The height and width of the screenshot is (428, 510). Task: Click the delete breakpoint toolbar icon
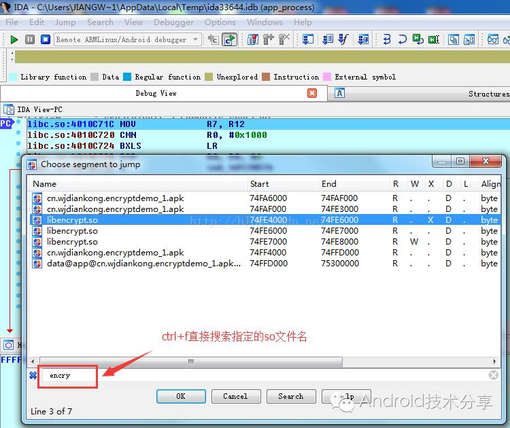pyautogui.click(x=284, y=39)
